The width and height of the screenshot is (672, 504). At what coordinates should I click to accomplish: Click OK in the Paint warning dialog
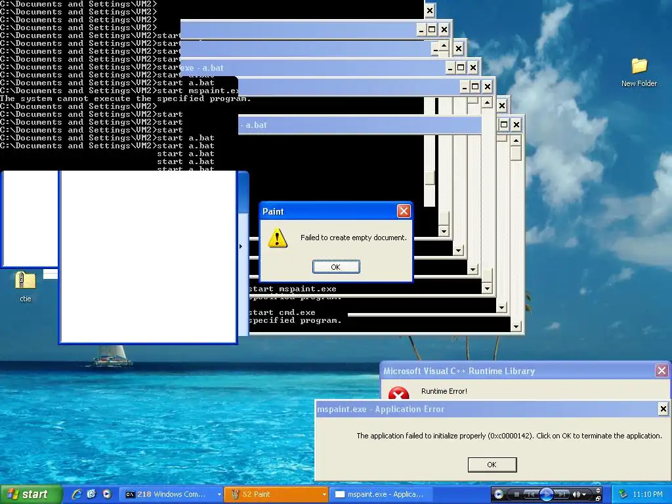point(336,266)
